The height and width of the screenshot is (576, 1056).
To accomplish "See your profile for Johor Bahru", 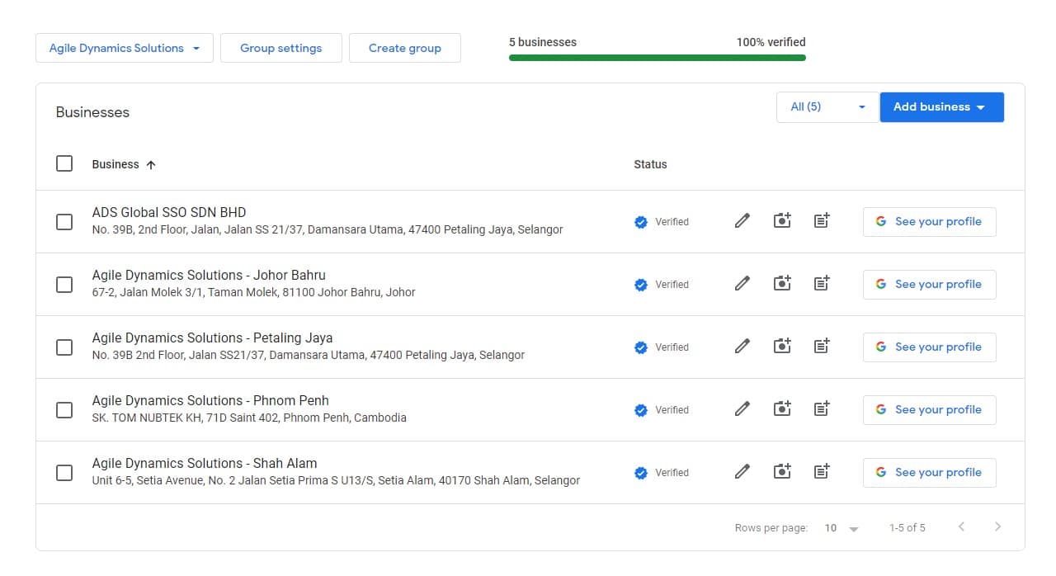I will [x=929, y=284].
